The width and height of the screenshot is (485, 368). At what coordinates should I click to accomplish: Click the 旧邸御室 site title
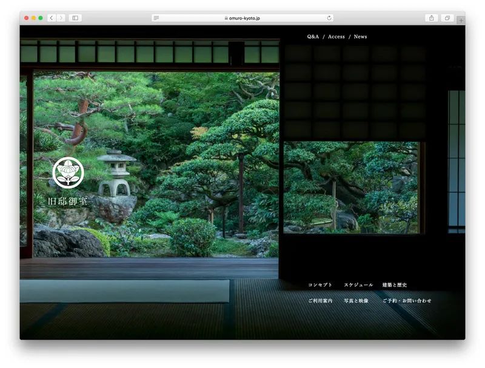pyautogui.click(x=67, y=202)
